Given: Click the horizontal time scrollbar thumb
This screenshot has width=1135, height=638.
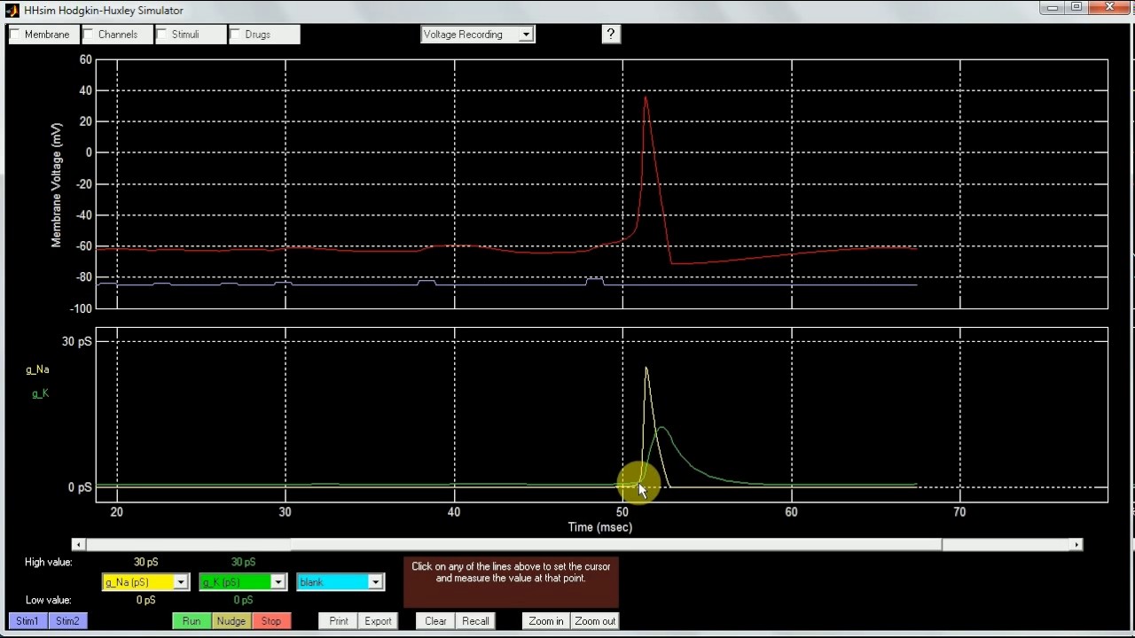Looking at the screenshot, I should (616, 544).
